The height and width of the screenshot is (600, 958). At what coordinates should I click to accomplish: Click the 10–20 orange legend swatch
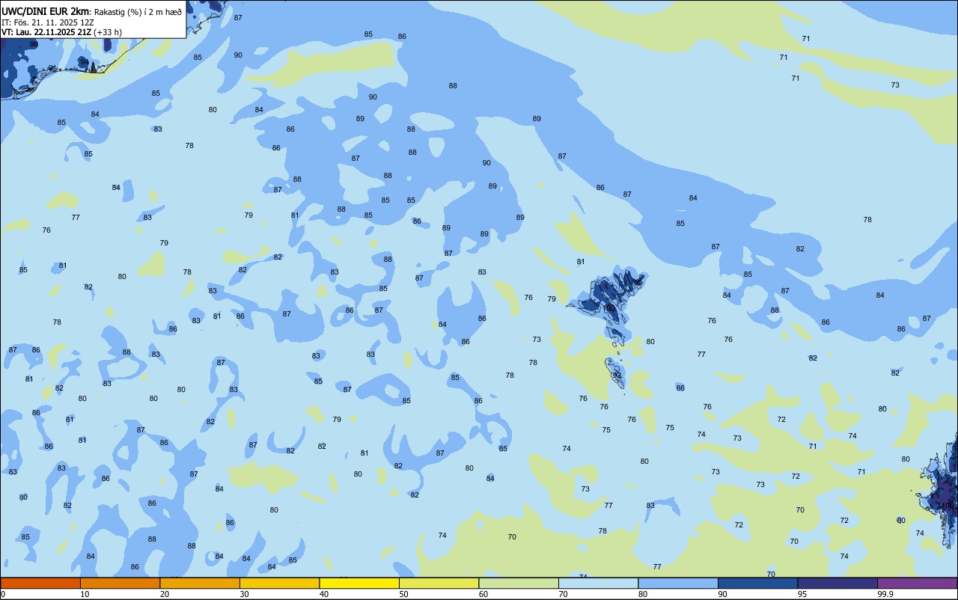point(120,583)
